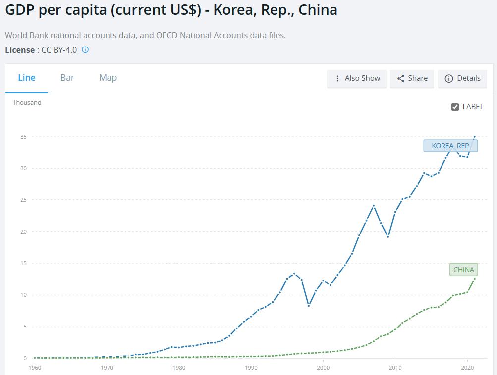Click the CHINA series label

pos(464,270)
